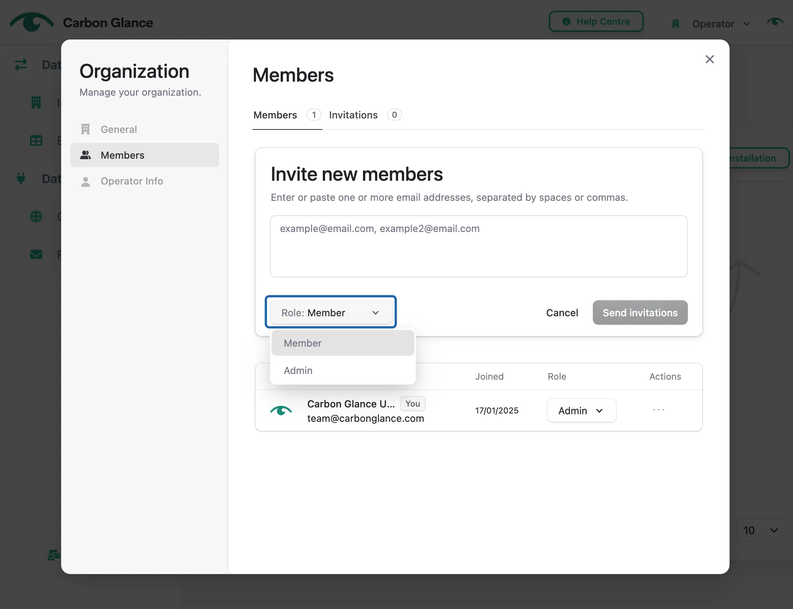Click the table grid icon in background sidebar
The image size is (793, 609).
pos(36,141)
